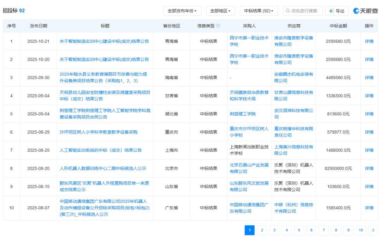382x237 pixels.
Task: Jump to page 10 in pagination
Action: pos(361,230)
